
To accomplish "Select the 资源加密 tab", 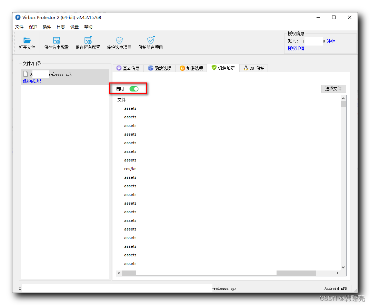I will (223, 68).
